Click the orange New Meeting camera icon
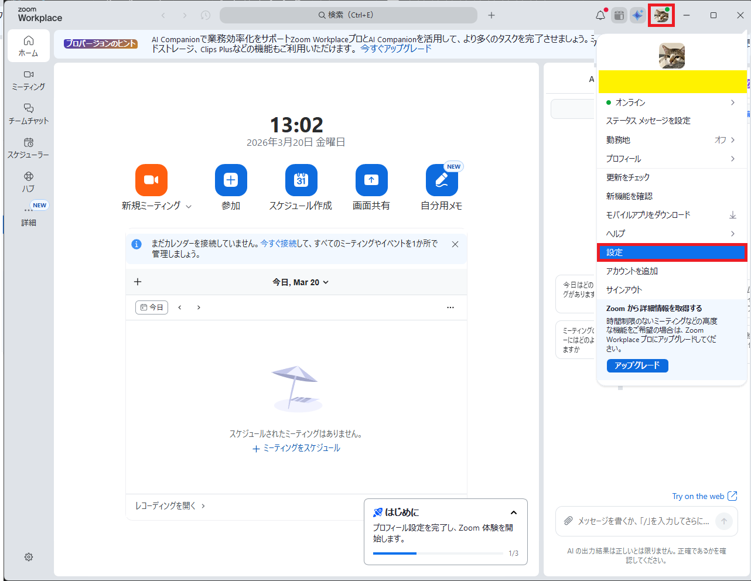This screenshot has height=581, width=751. coord(151,180)
